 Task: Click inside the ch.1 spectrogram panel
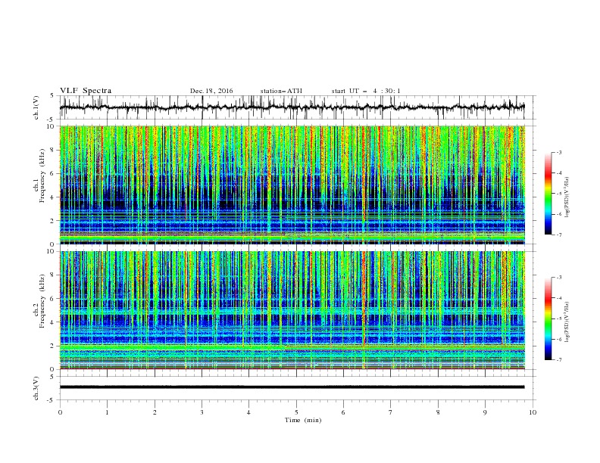tap(292, 185)
